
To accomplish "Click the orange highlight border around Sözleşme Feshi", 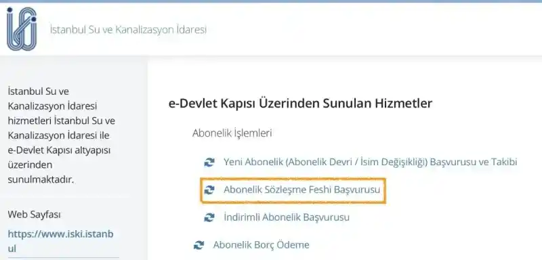I will 293,179.
